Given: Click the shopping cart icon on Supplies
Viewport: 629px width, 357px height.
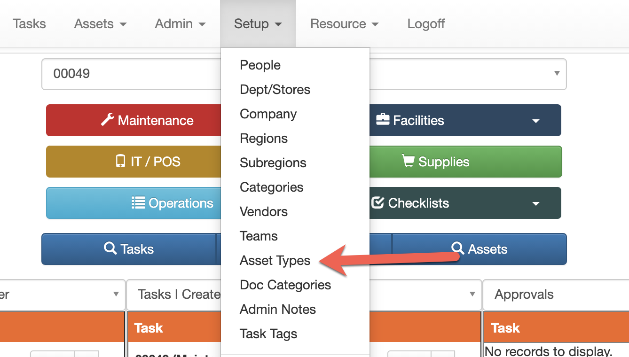Looking at the screenshot, I should pos(408,162).
